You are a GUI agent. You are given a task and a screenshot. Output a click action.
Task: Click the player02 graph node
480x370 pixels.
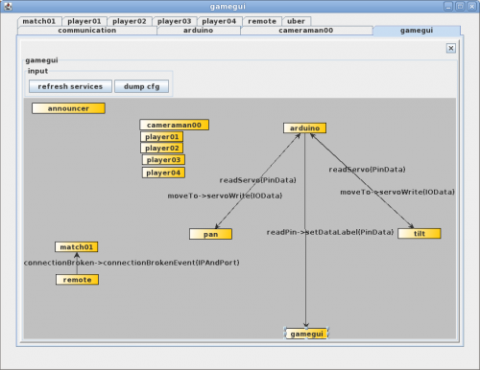tap(162, 148)
